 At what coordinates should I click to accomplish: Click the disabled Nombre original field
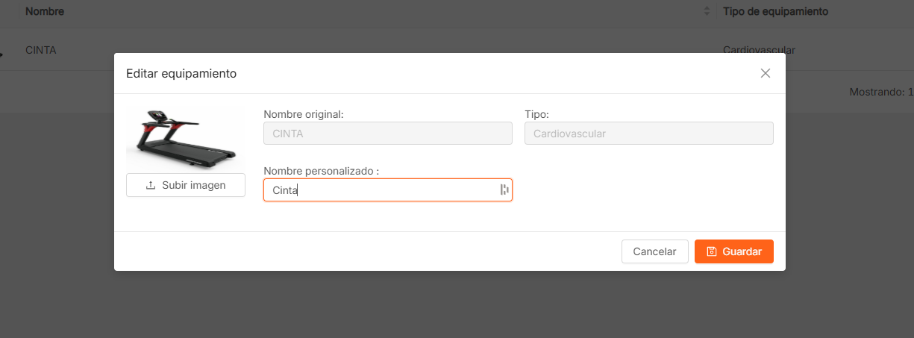click(x=387, y=134)
